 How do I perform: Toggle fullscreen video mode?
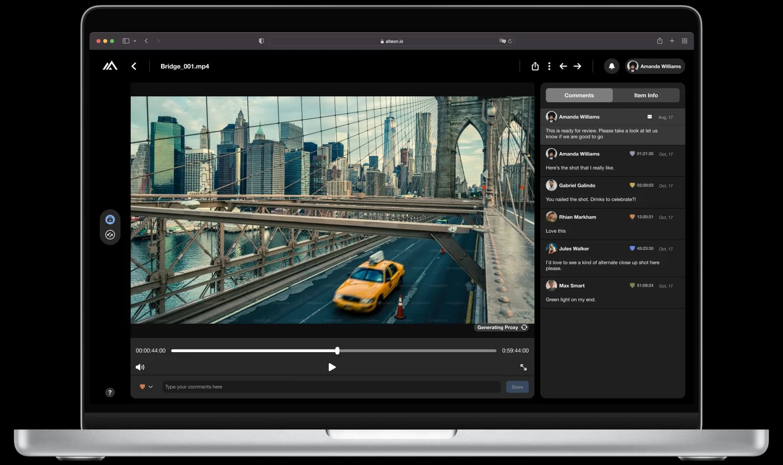coord(523,367)
